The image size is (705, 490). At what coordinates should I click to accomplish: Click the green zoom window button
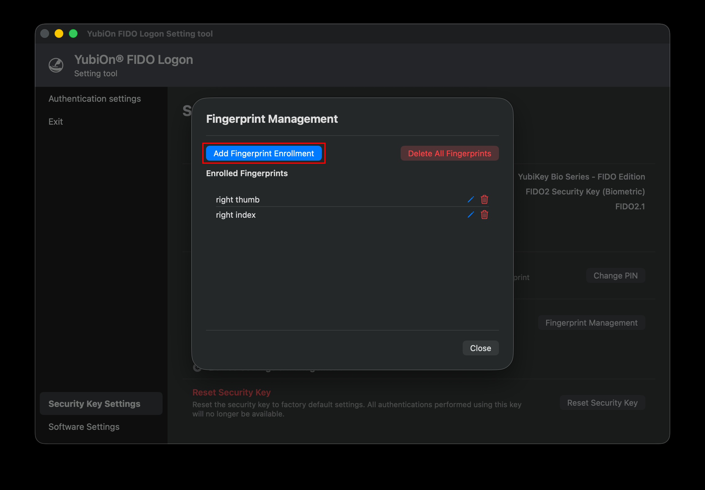pos(73,33)
